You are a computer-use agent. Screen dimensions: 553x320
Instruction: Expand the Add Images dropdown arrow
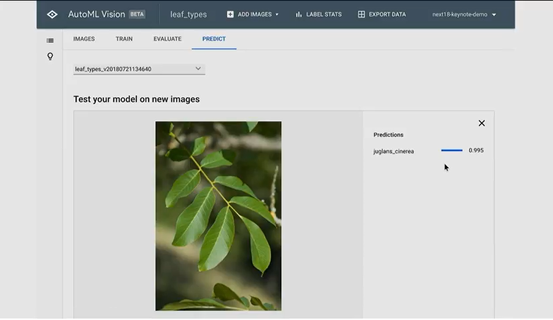pyautogui.click(x=277, y=14)
